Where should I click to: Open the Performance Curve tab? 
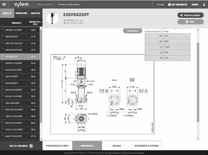click(x=57, y=146)
